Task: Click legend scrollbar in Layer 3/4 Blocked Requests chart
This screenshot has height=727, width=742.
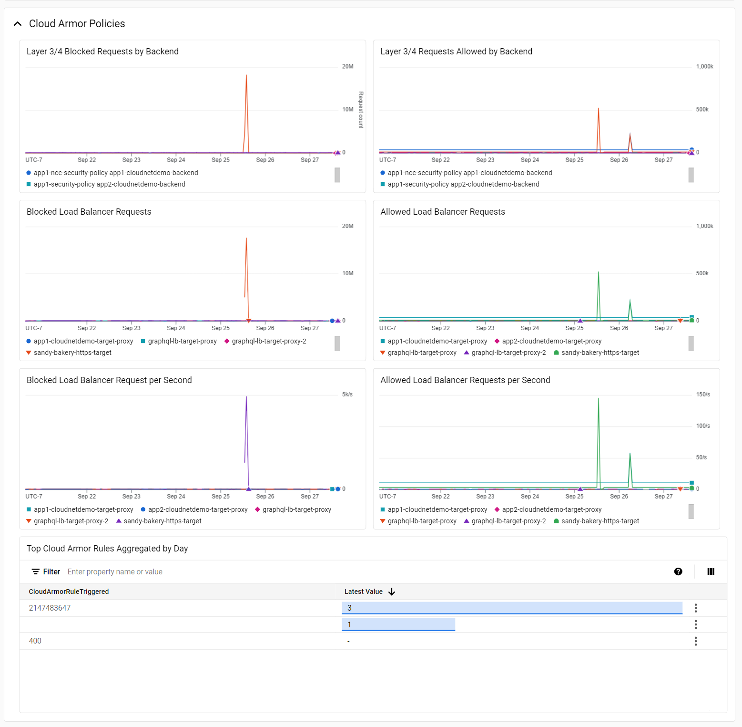Action: coord(337,175)
